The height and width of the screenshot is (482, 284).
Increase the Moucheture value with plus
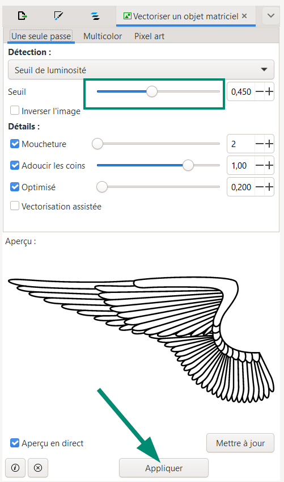[x=269, y=144]
